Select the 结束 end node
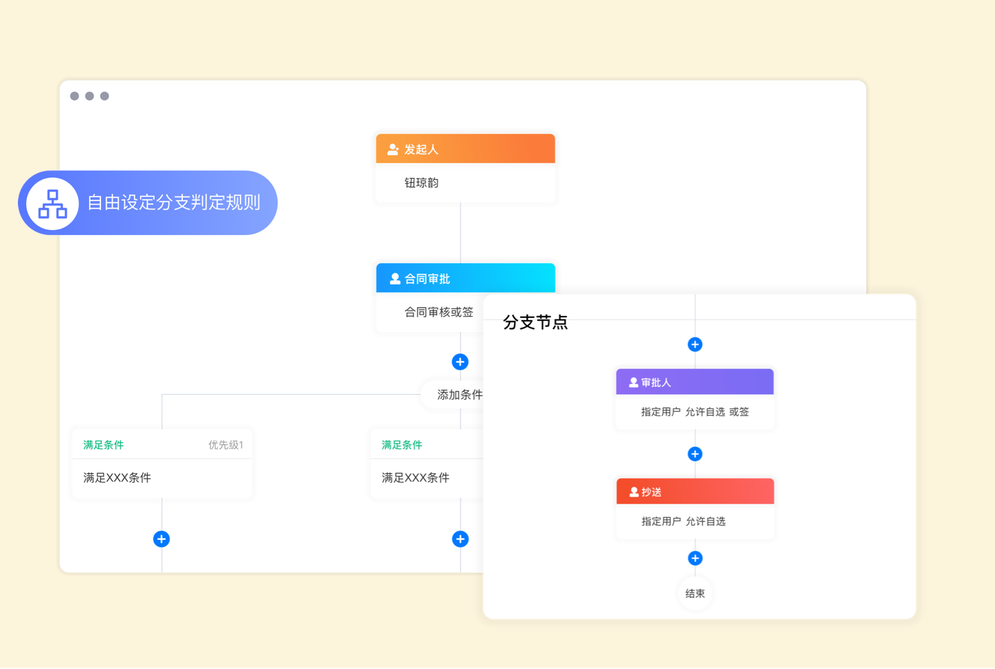 pos(695,593)
